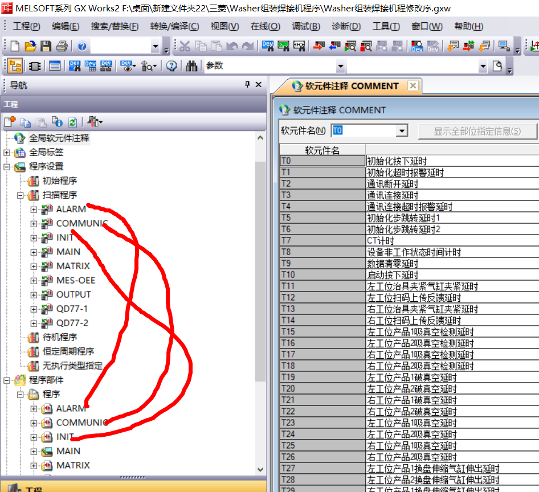This screenshot has width=539, height=492.
Task: Select the 全局软元件注释 tree item
Action: (x=59, y=138)
